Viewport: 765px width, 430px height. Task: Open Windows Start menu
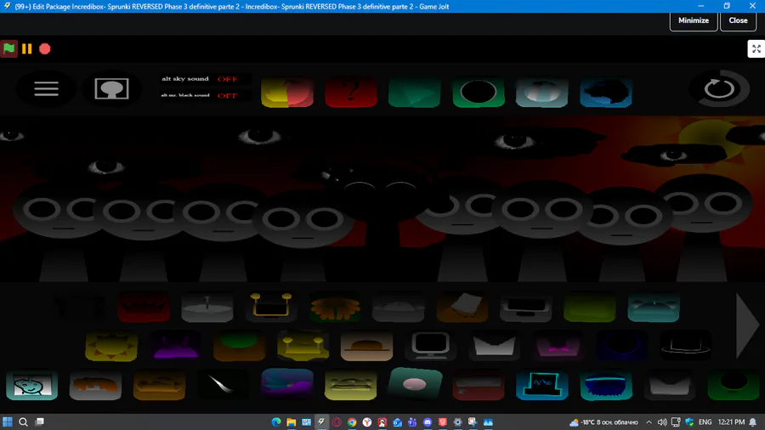[8, 422]
